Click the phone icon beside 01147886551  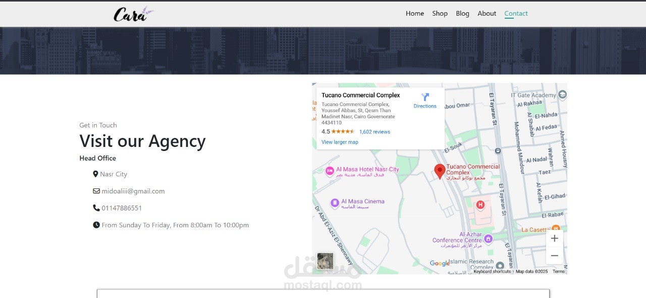(x=96, y=208)
